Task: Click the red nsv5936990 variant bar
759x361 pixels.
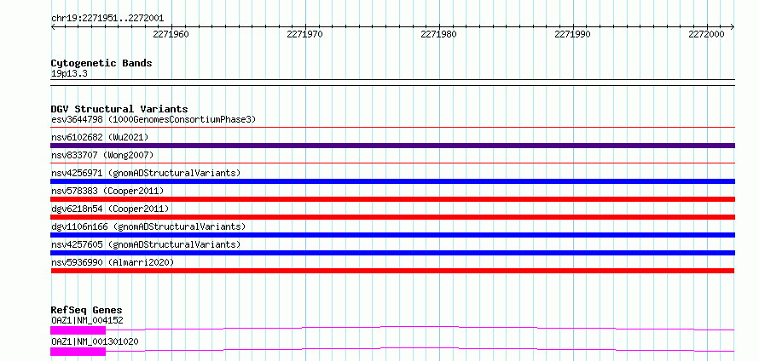Action: pyautogui.click(x=393, y=271)
